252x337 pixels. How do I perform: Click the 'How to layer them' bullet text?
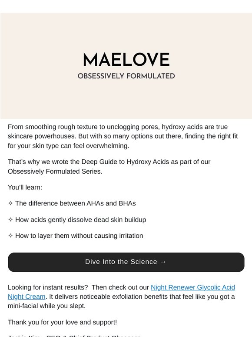point(79,236)
